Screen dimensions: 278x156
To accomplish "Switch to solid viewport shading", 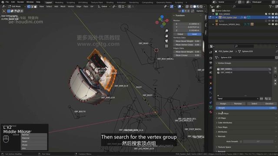I will tap(195, 6).
